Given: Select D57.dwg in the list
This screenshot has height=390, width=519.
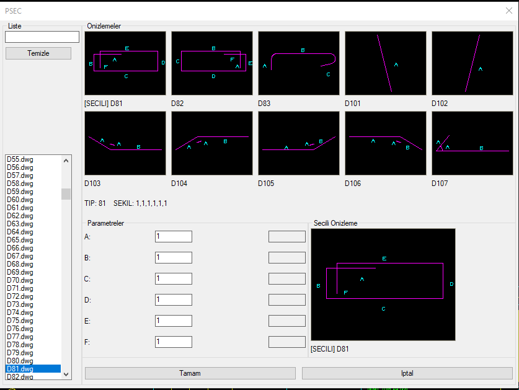Looking at the screenshot, I should click(33, 175).
